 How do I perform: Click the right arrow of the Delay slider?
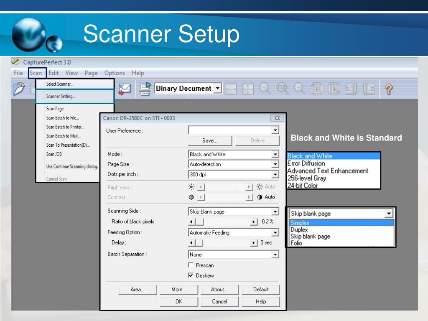tap(254, 243)
